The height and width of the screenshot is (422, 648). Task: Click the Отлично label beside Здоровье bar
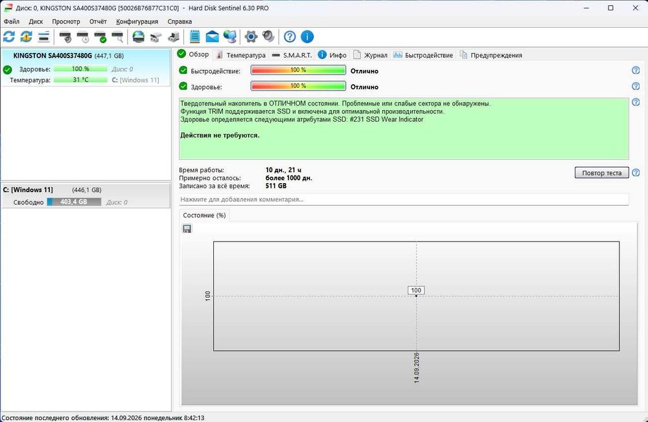coord(364,87)
